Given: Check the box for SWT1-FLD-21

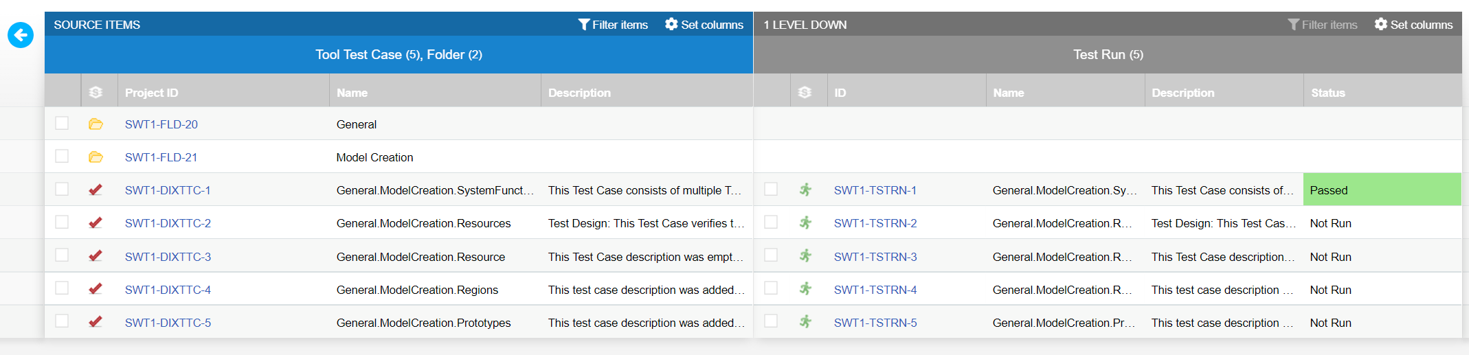Looking at the screenshot, I should tap(62, 156).
